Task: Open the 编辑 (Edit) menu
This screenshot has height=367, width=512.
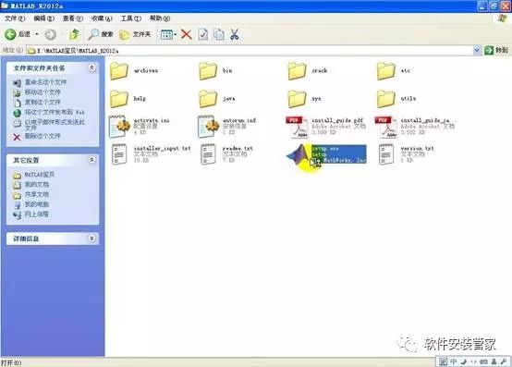Action: 43,18
